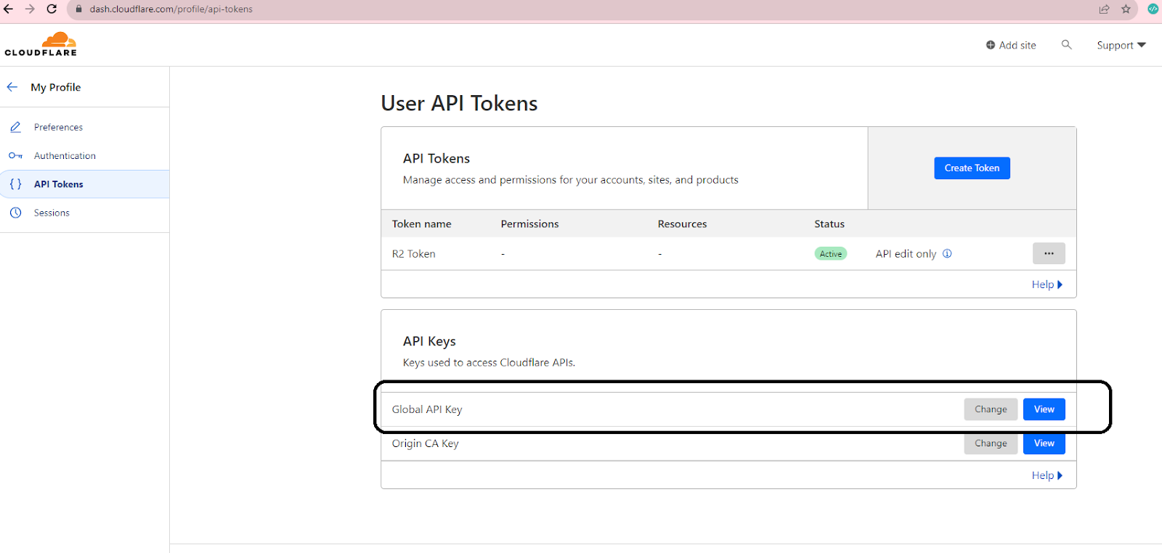Expand Help under the API Keys section
This screenshot has height=553, width=1162.
[1047, 475]
